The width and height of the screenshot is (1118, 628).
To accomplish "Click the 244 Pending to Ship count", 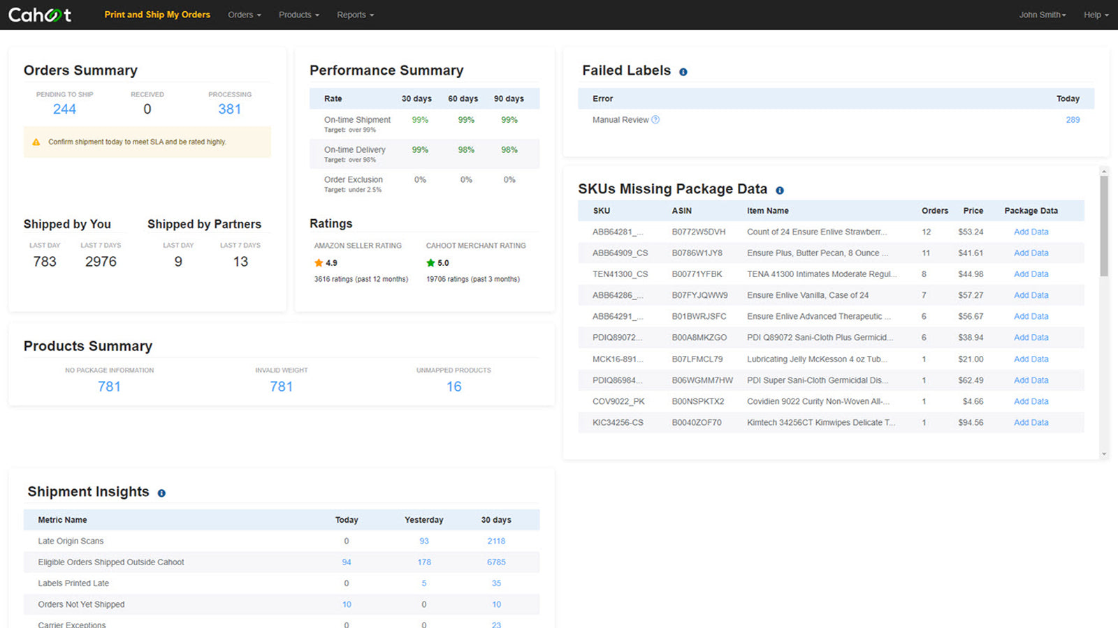I will [64, 109].
